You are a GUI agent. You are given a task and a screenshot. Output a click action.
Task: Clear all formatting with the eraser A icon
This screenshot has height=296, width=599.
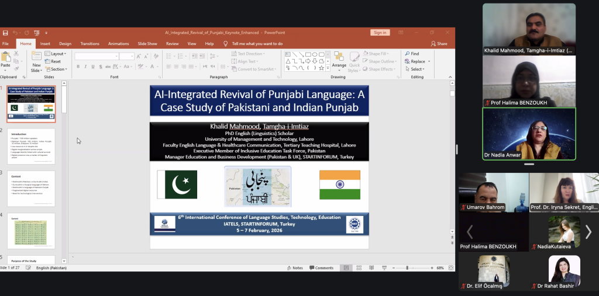point(156,56)
